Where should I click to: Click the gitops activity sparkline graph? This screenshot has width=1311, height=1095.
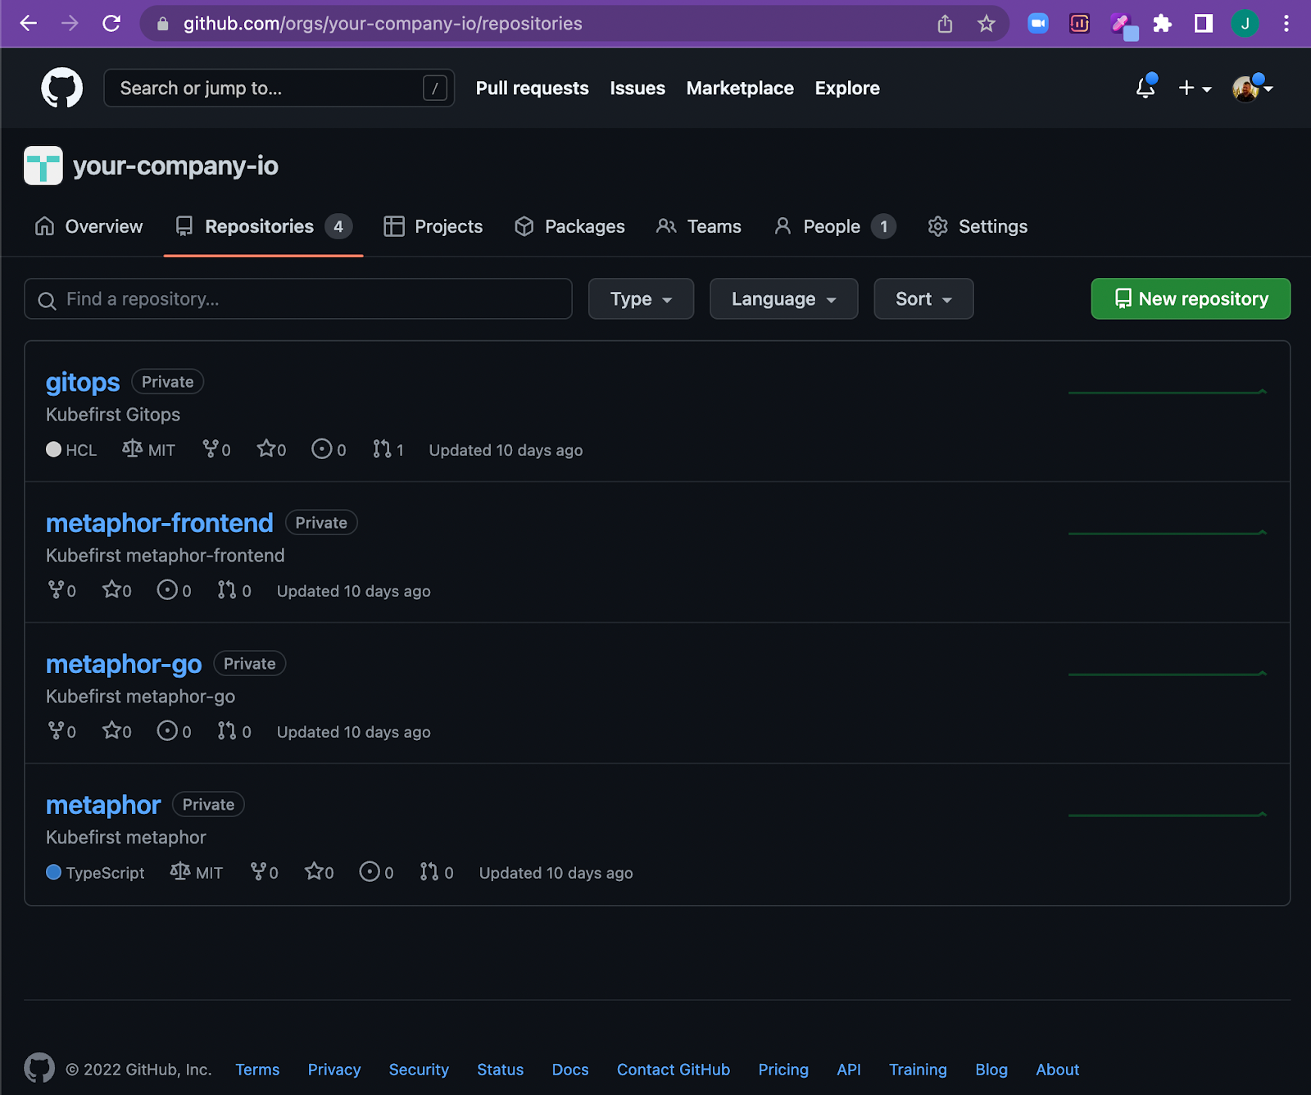tap(1168, 392)
